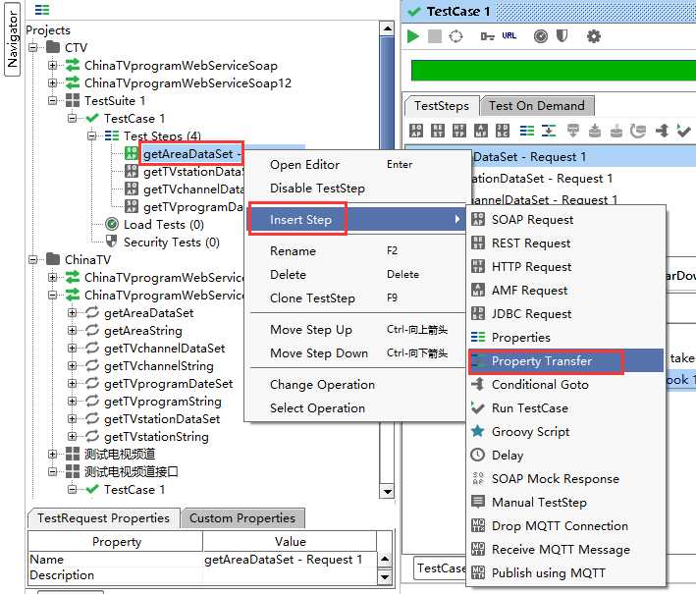Switch to the TestSteps tab
The width and height of the screenshot is (696, 594).
(442, 106)
